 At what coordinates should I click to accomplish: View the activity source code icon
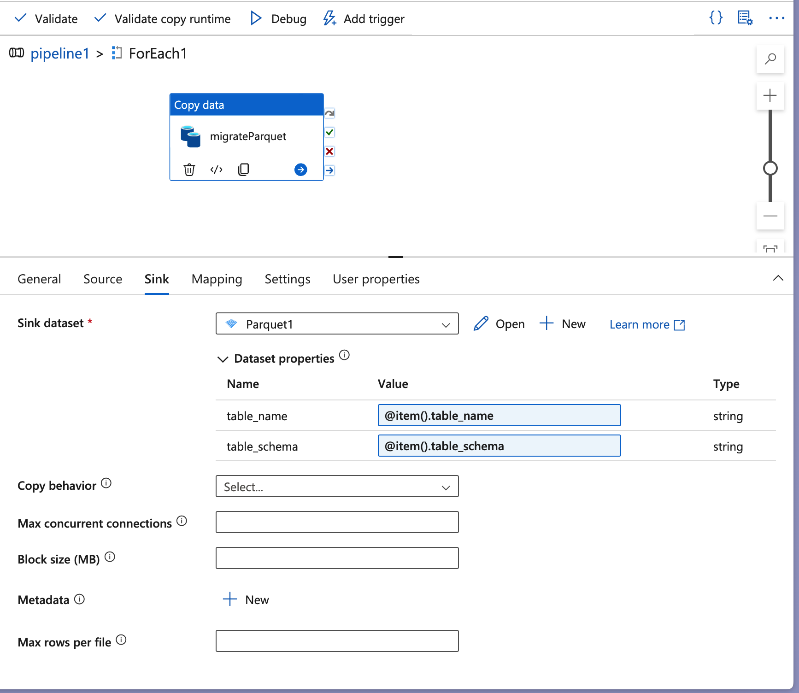[217, 170]
